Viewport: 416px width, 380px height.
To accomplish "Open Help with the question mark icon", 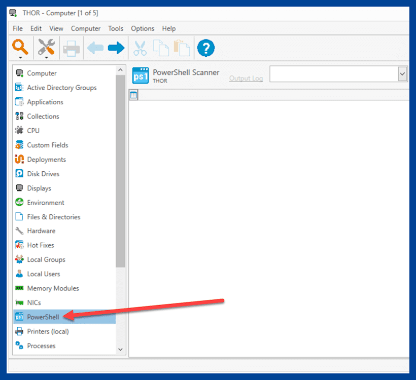I will tap(206, 48).
